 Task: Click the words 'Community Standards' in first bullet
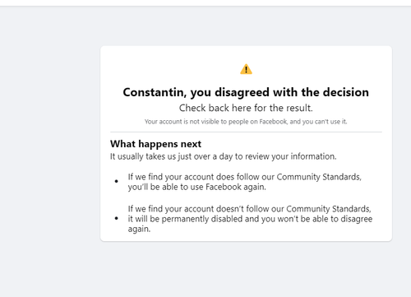[319, 177]
